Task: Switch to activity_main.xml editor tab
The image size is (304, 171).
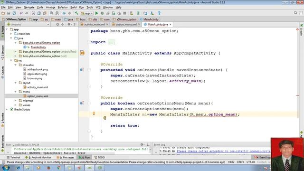Action: (95, 24)
